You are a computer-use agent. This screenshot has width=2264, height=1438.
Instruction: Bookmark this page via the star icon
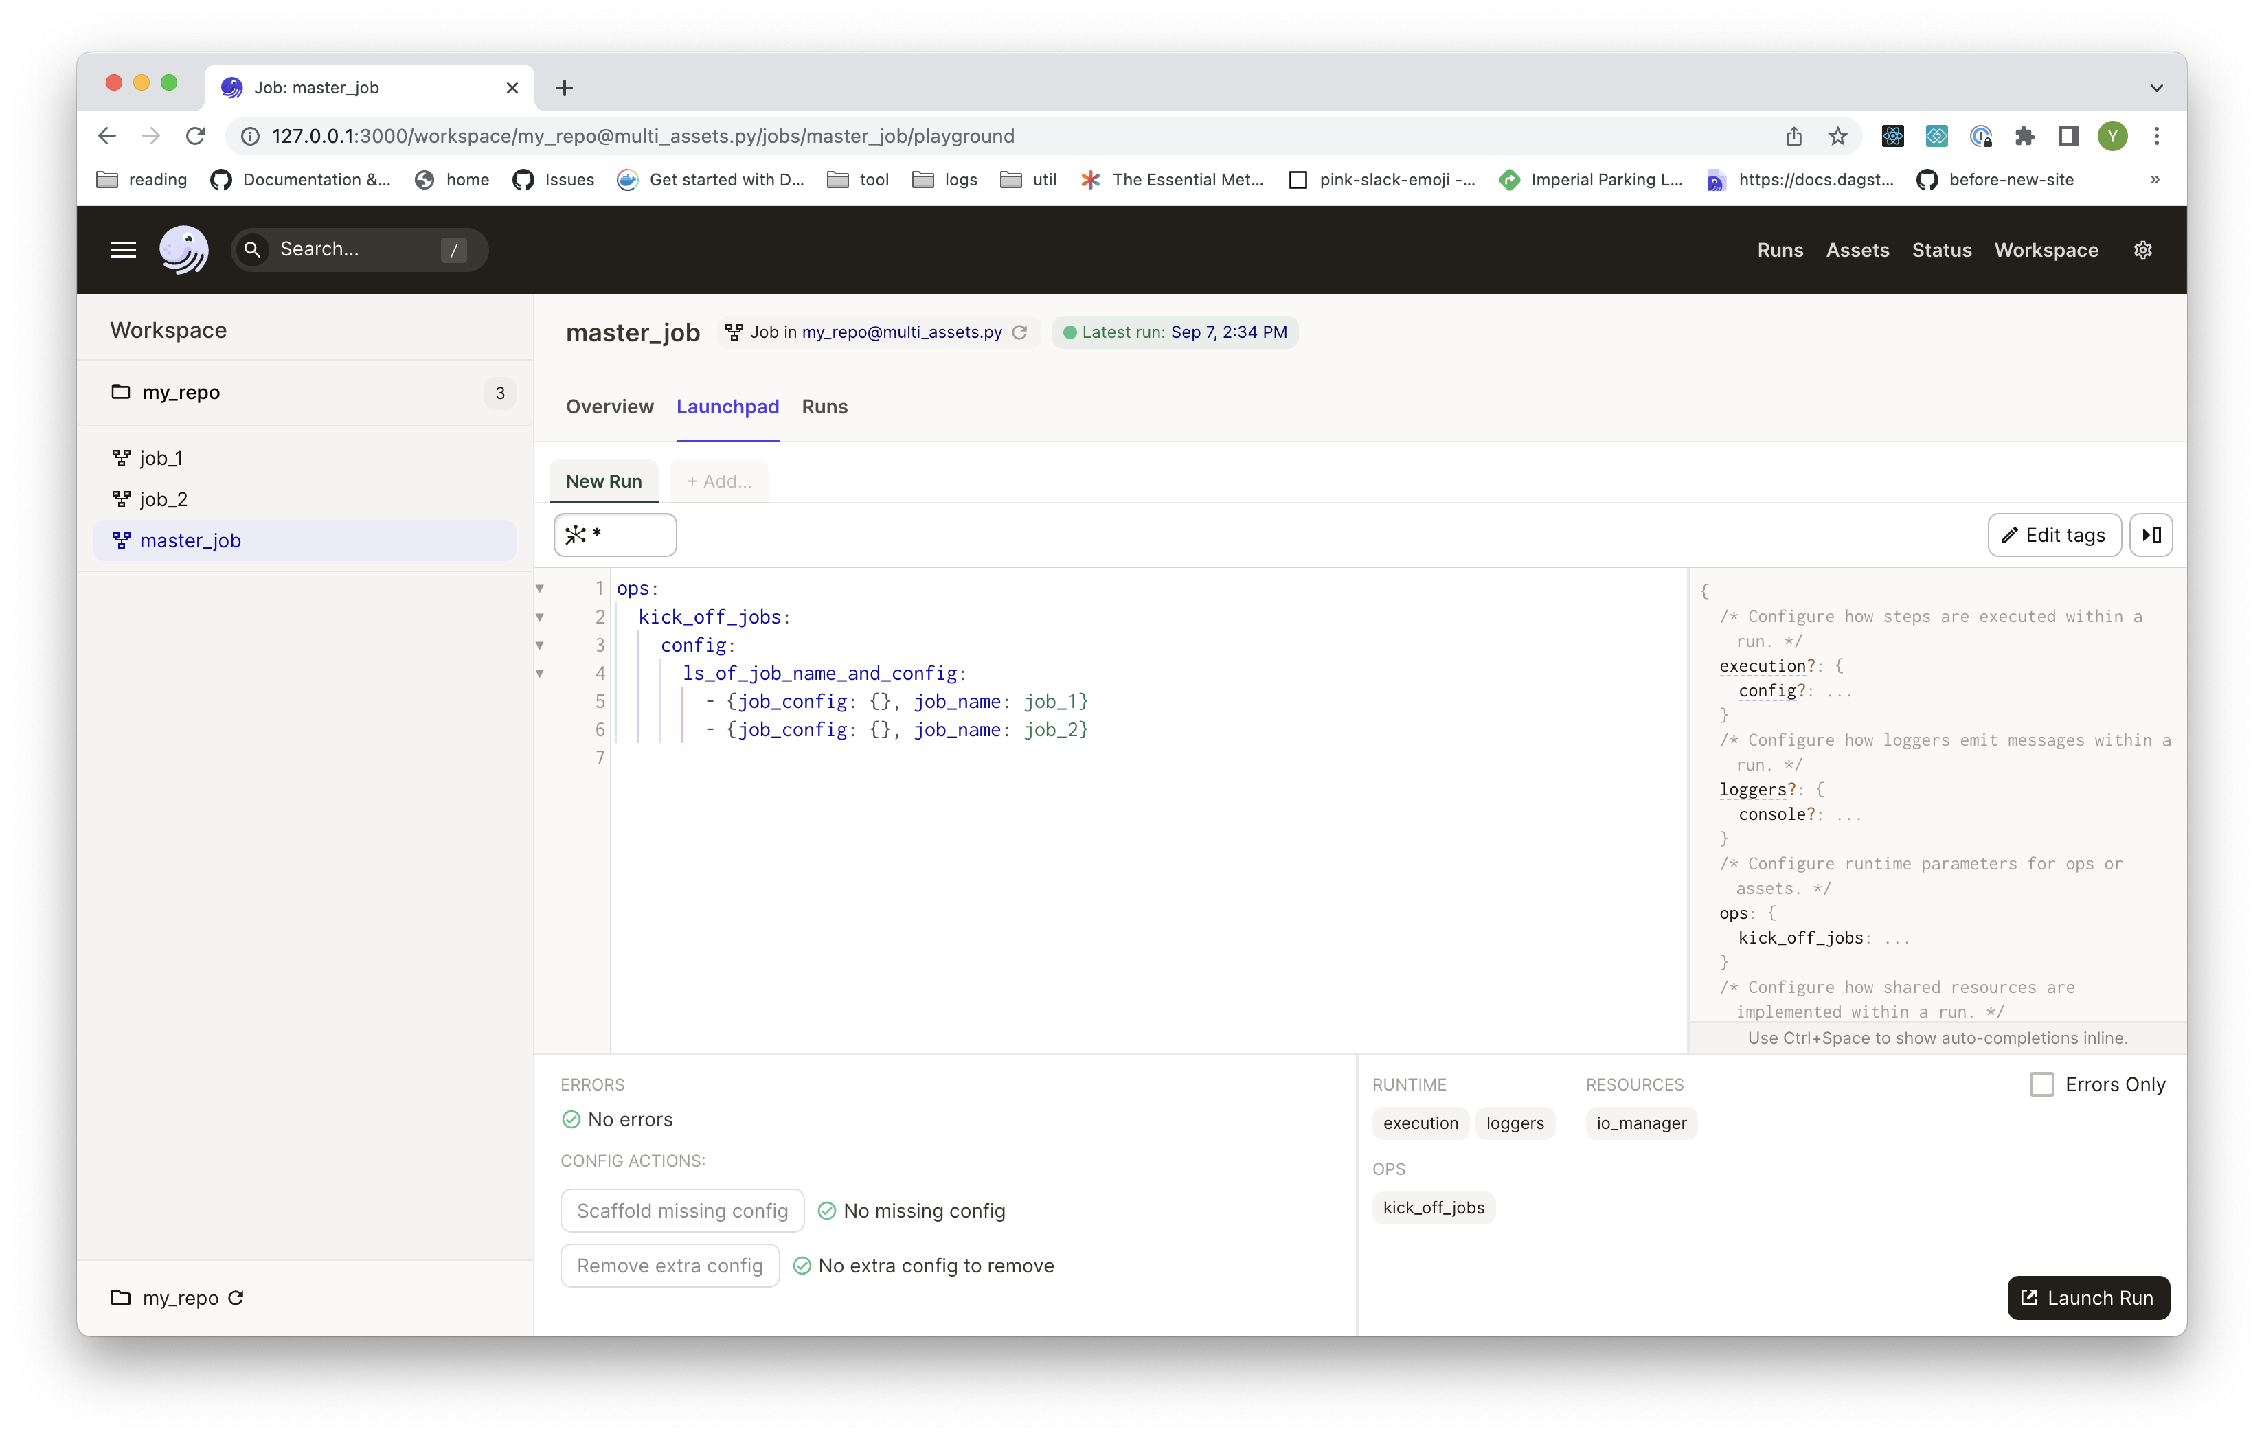1838,135
